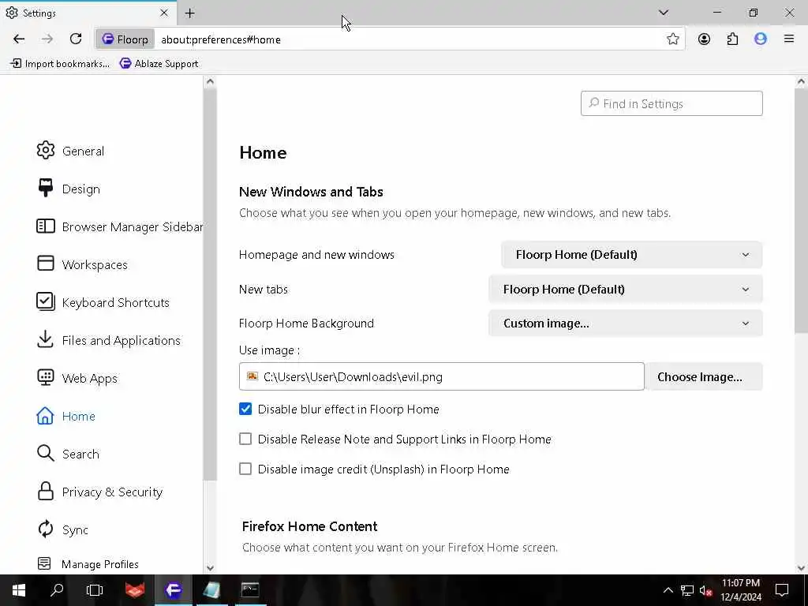Image resolution: width=808 pixels, height=606 pixels.
Task: Click the reload page icon
Action: coord(76,39)
